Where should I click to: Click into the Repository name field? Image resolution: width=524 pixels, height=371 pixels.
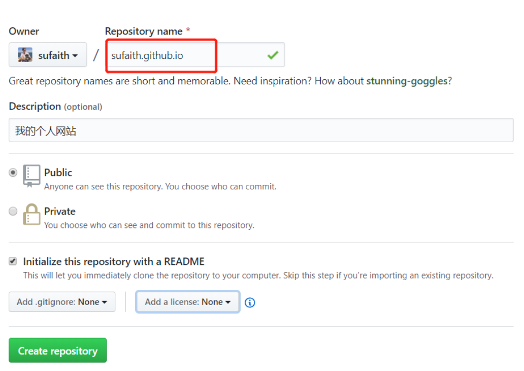click(x=183, y=55)
